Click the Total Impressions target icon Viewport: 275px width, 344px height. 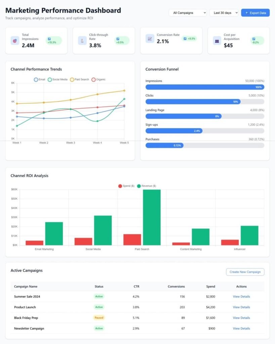click(x=15, y=41)
